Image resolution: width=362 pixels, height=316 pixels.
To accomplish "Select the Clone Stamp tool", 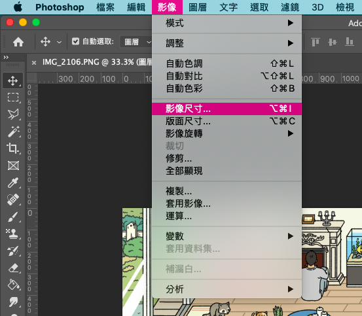I will [13, 234].
